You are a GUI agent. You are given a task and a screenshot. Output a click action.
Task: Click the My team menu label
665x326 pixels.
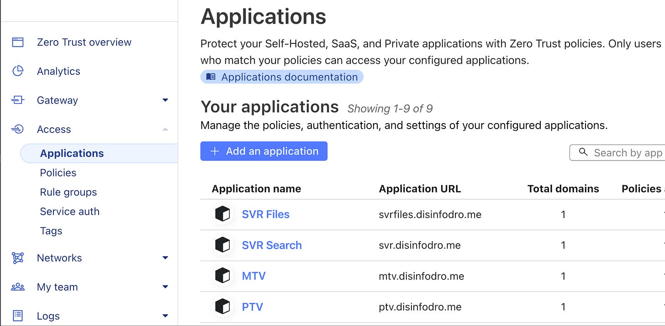[58, 287]
